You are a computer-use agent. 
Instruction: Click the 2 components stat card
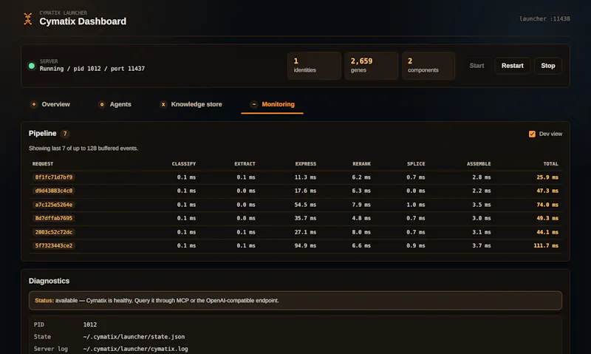(428, 66)
